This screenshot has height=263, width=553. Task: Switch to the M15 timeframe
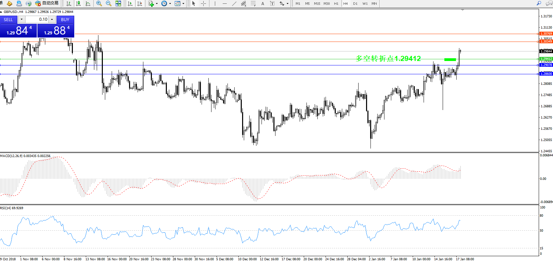point(317,3)
